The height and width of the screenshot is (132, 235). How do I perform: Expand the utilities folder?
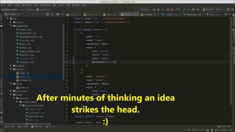[11, 91]
